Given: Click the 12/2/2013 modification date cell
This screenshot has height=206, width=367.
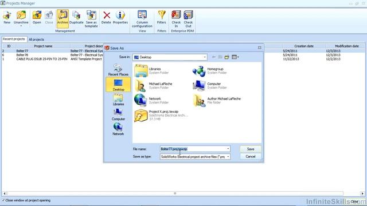Looking at the screenshot, I should (x=333, y=59).
